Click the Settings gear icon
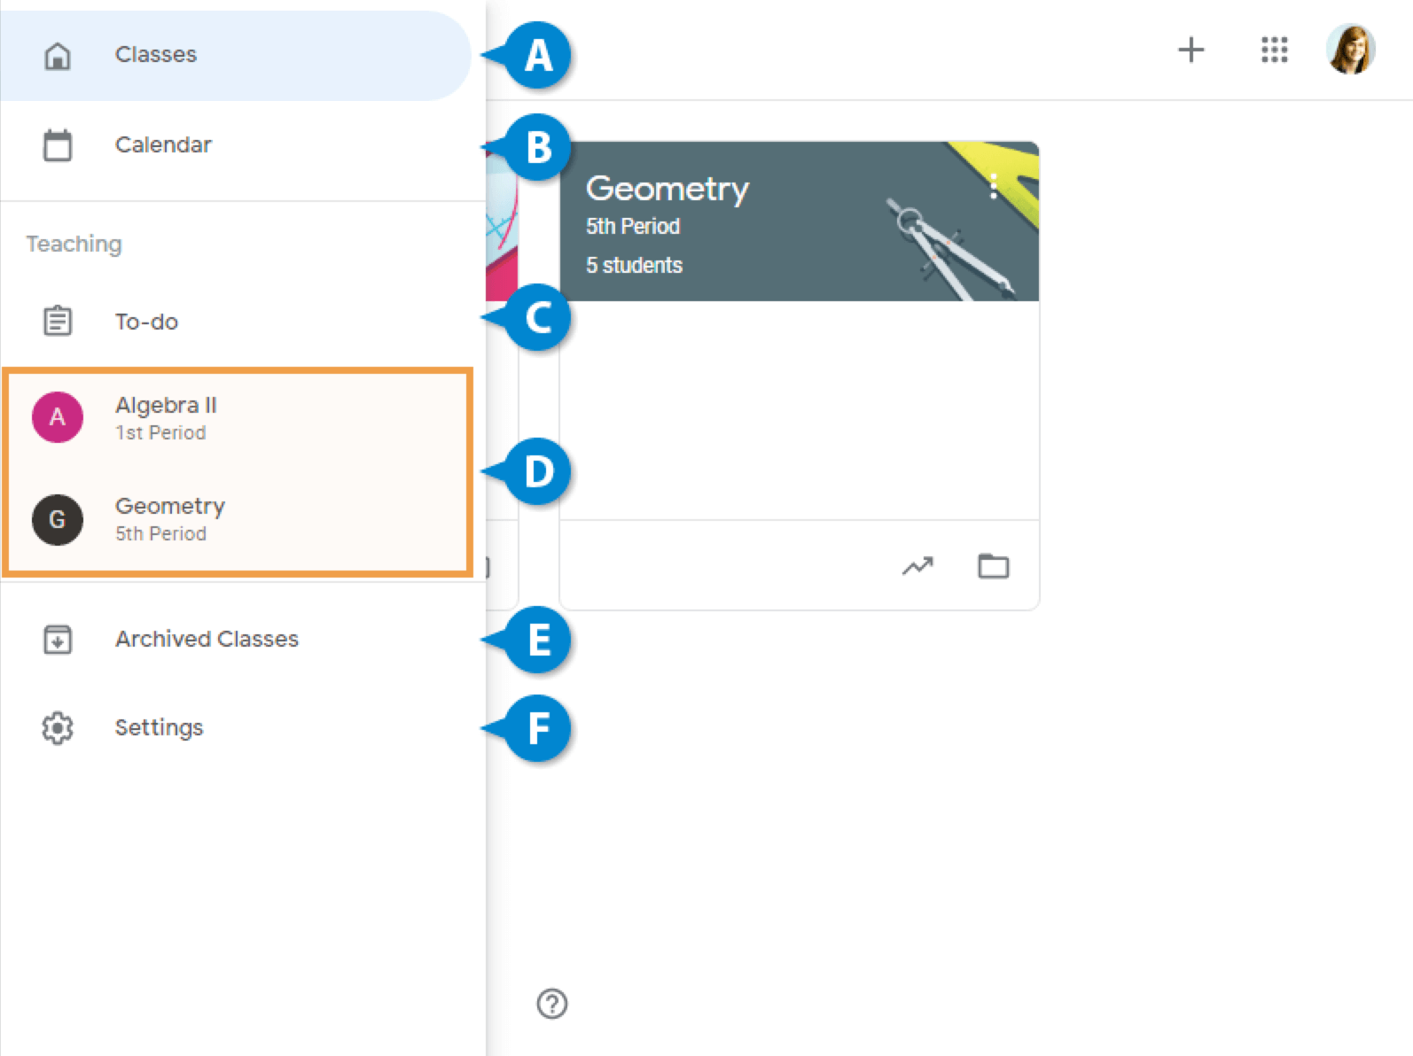 pyautogui.click(x=58, y=728)
